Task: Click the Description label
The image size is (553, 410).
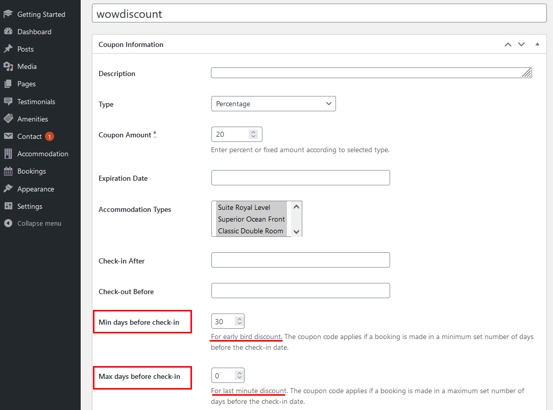Action: tap(117, 74)
